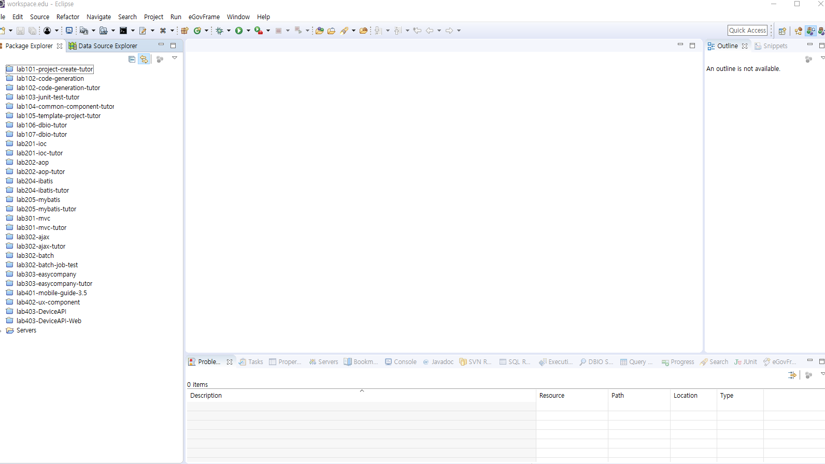
Task: Click the Save toolbar icon
Action: 20,31
